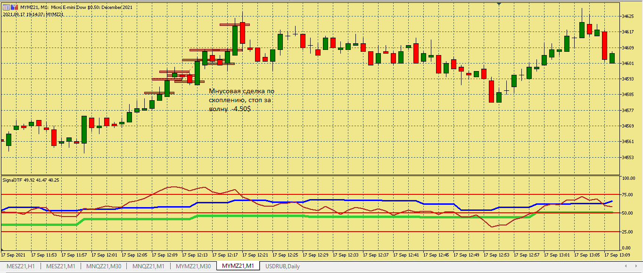Screen dimensions: 643x273
Task: Switch to the MESZ21,M1 chart tab
Action: click(60, 266)
